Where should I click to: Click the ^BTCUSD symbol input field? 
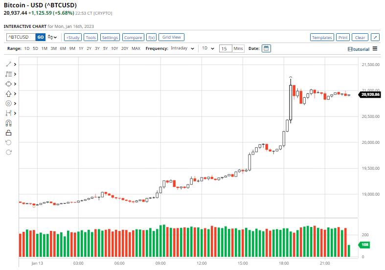point(21,37)
